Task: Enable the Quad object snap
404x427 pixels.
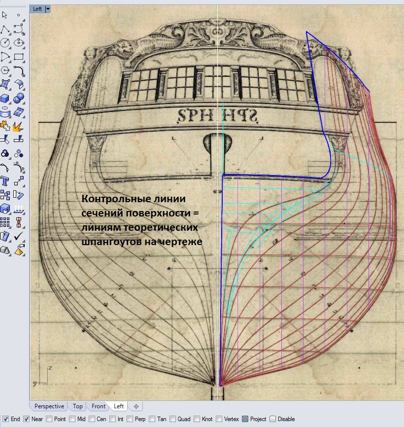Action: pos(173,419)
